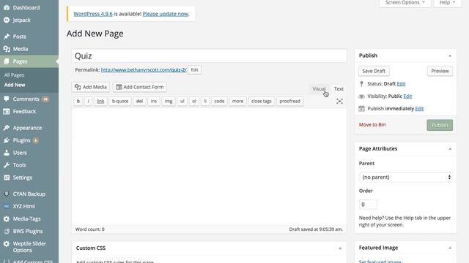Click the permalink Edit button
The width and height of the screenshot is (469, 263).
point(194,70)
